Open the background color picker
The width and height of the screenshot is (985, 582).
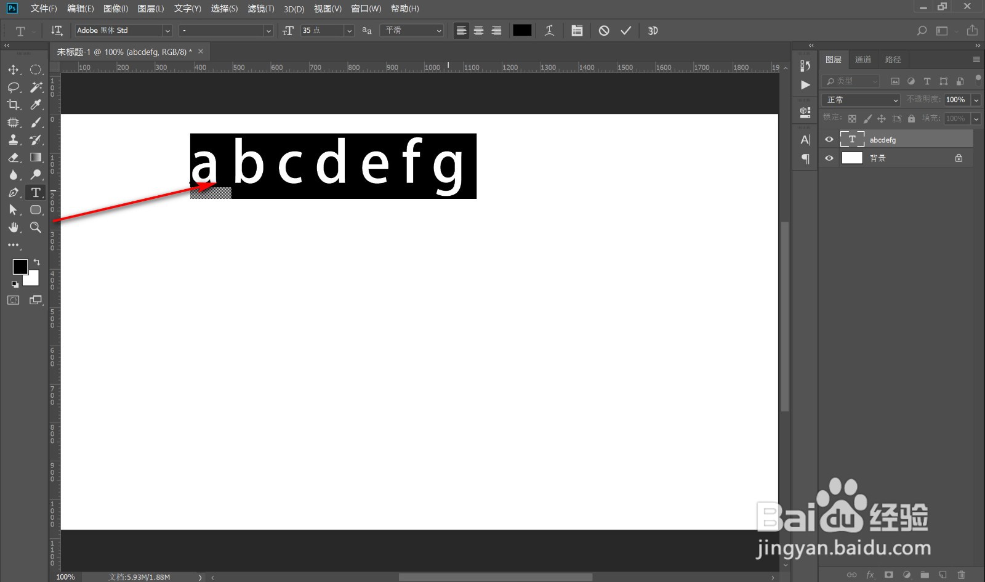coord(33,280)
